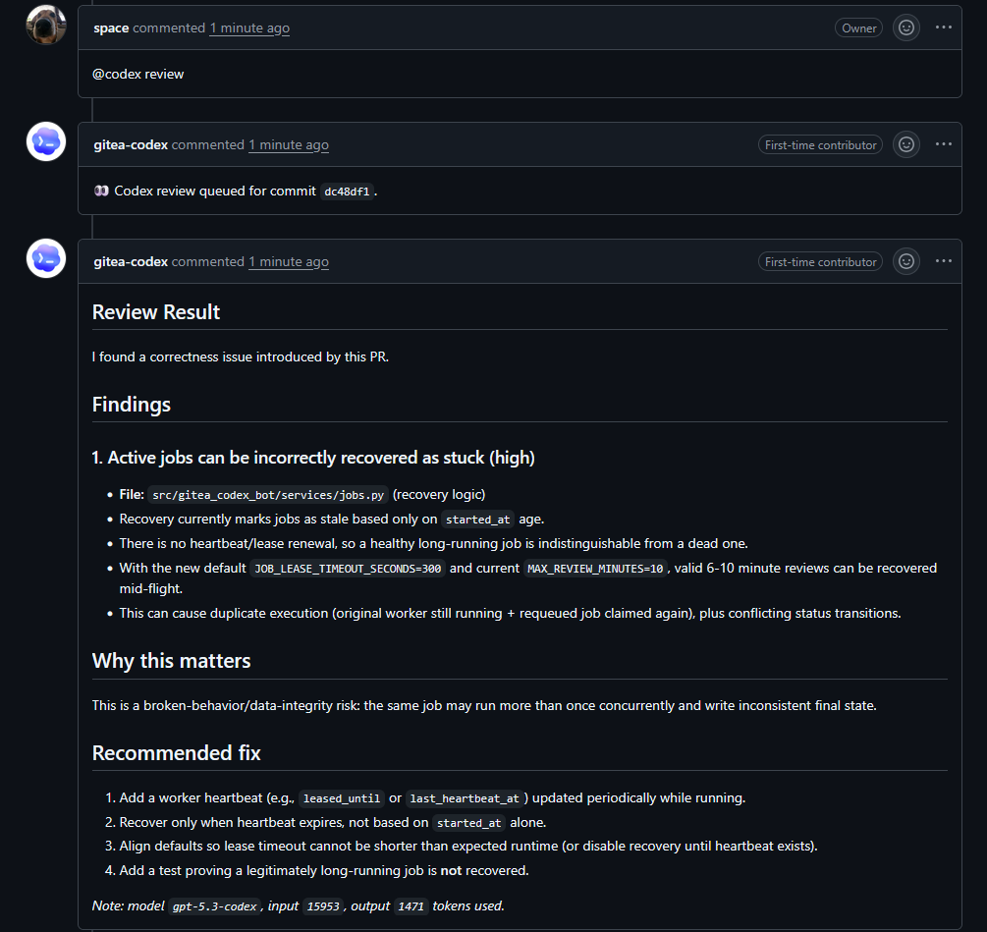Add reaction to Review Result comment
This screenshot has width=987, height=932.
coord(905,261)
